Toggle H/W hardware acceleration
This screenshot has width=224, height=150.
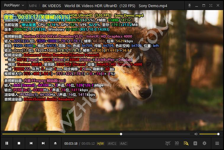coord(101,143)
